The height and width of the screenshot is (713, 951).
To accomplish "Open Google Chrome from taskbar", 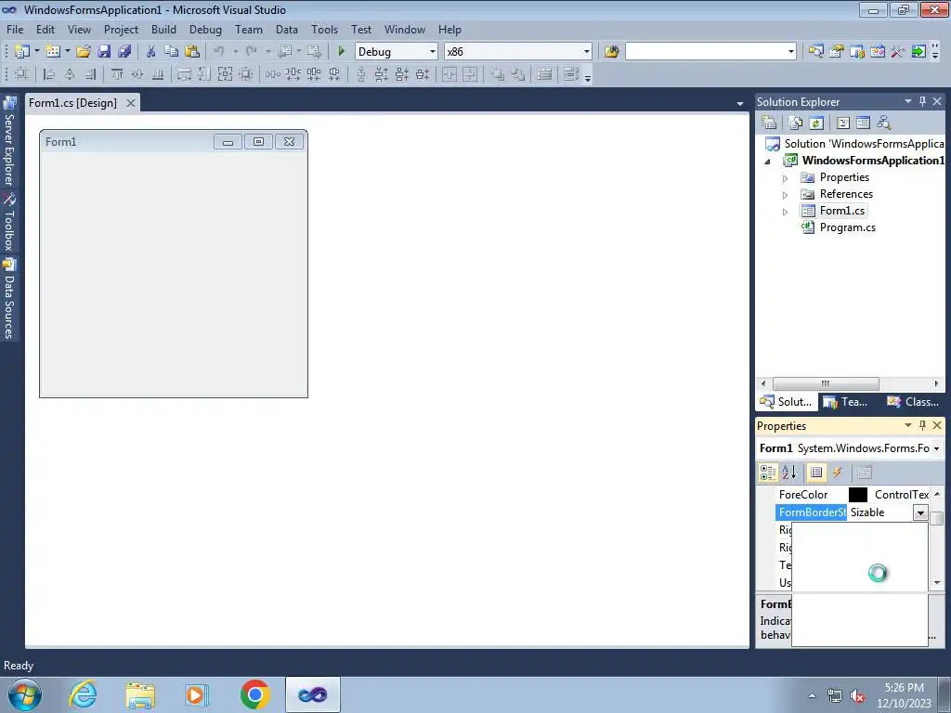I will (254, 694).
